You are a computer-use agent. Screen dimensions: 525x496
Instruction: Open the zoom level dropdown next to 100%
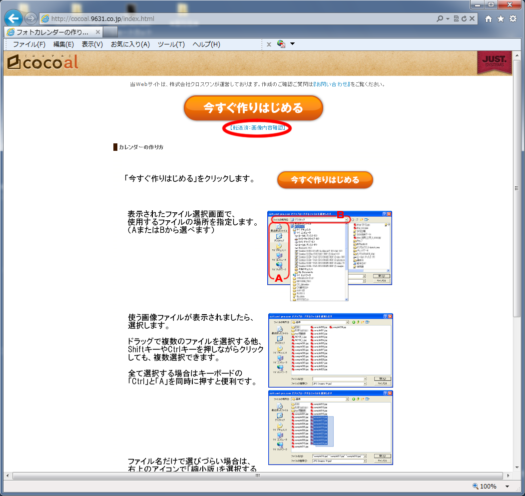coord(507,487)
